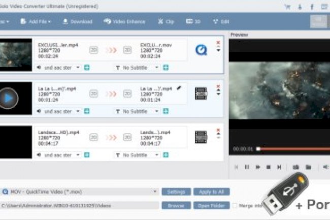Image resolution: width=330 pixels, height=220 pixels.
Task: Click the Open Folder button
Action: (211, 206)
